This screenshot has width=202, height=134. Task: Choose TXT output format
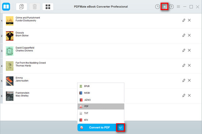coord(101,113)
